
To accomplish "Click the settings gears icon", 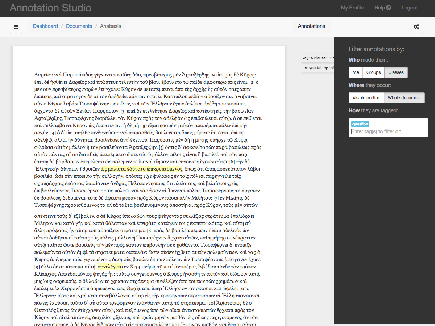I will 416,27.
